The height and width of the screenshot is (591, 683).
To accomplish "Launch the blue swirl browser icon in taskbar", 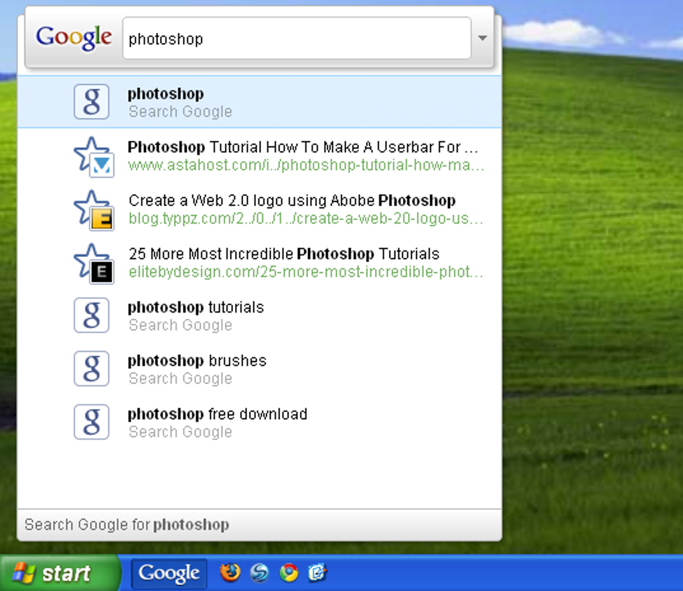I will [x=260, y=573].
